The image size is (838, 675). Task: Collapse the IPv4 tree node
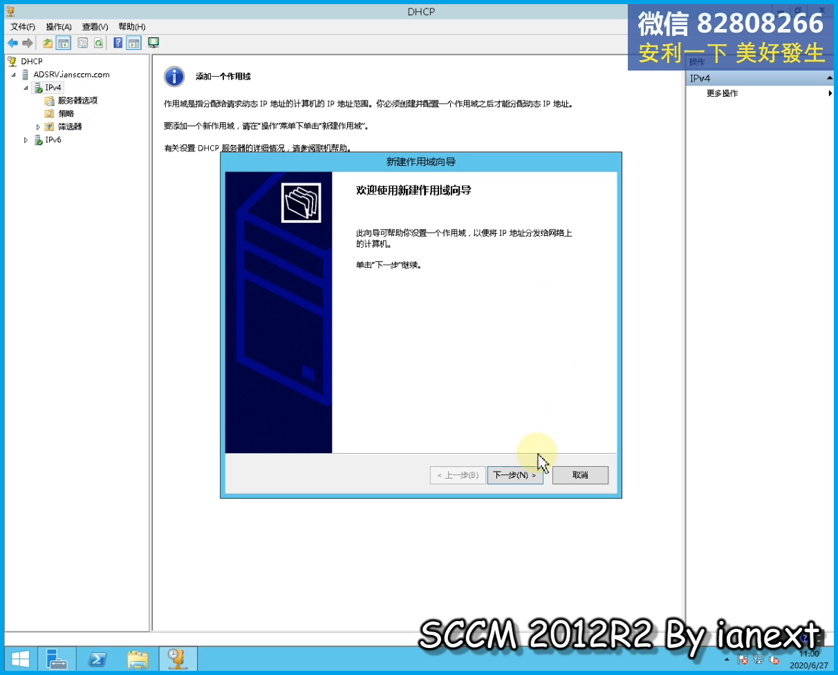26,88
